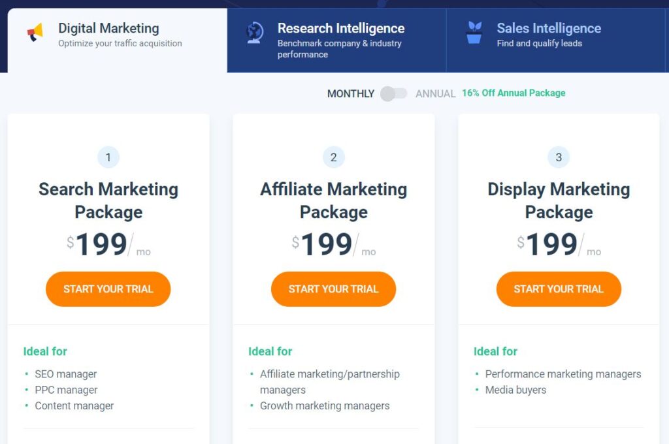
Task: Select the ANNUAL billing option
Action: click(x=435, y=94)
